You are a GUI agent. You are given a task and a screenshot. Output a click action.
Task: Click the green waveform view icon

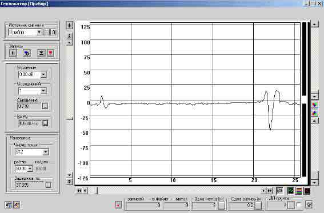click(290, 191)
